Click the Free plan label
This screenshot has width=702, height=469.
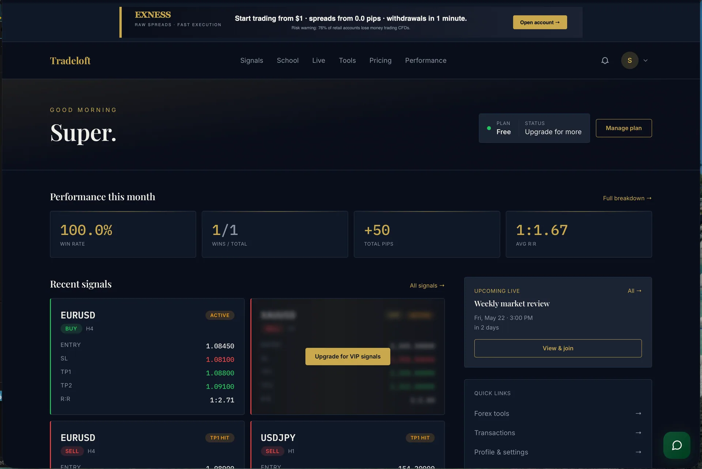[503, 132]
